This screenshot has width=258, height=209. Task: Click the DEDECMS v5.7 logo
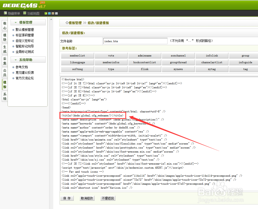(x=24, y=5)
